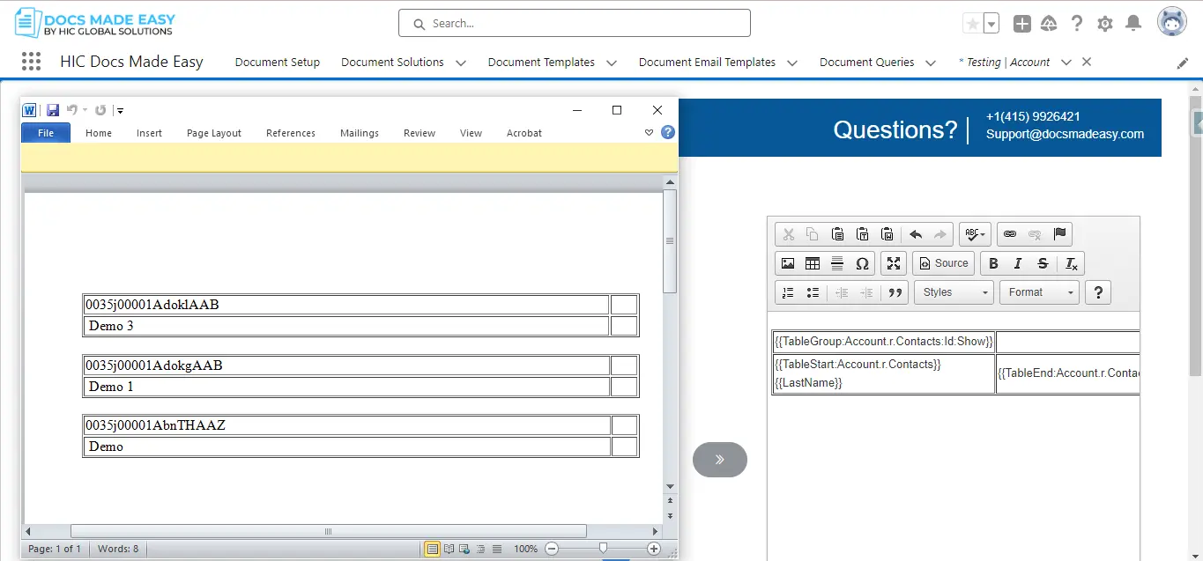Switch Word to Outline view
Screen dimensions: 1203x561
[x=480, y=549]
